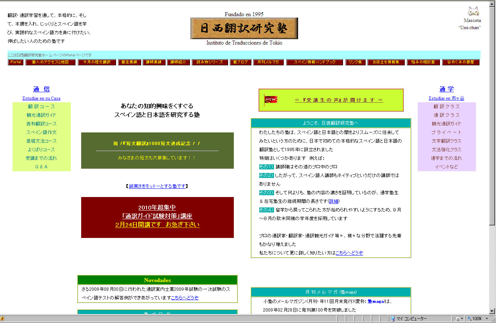Click the ようこそ、日西翻訳研究塾へ teal header
This screenshot has height=323, width=496.
pyautogui.click(x=331, y=123)
